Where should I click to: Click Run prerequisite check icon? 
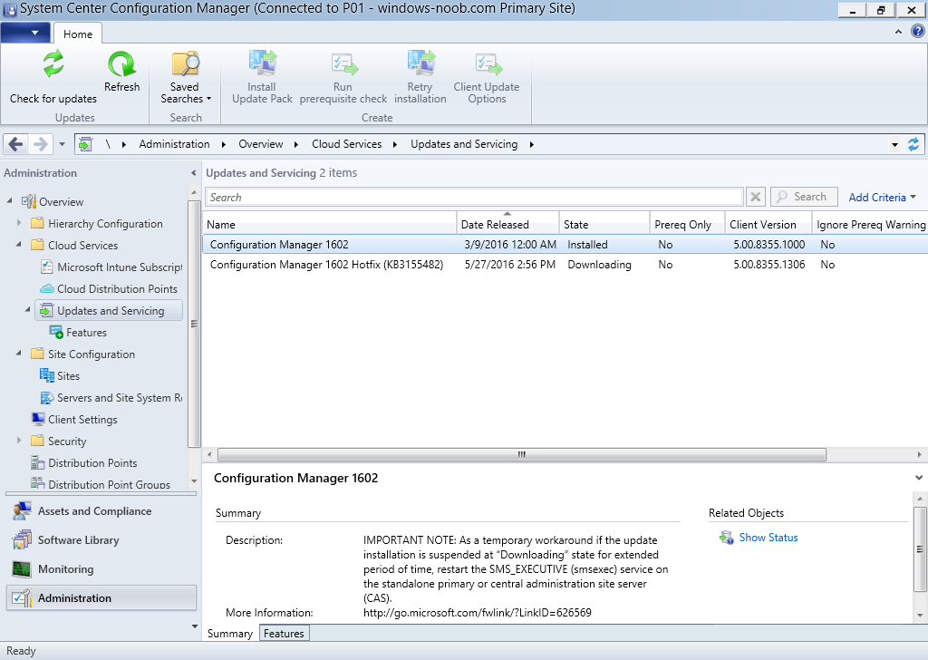343,64
